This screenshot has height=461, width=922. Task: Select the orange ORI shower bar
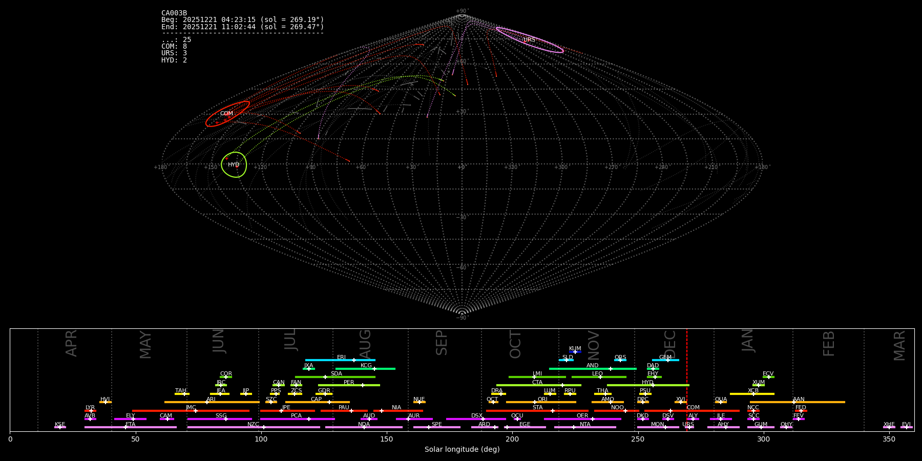pos(541,402)
